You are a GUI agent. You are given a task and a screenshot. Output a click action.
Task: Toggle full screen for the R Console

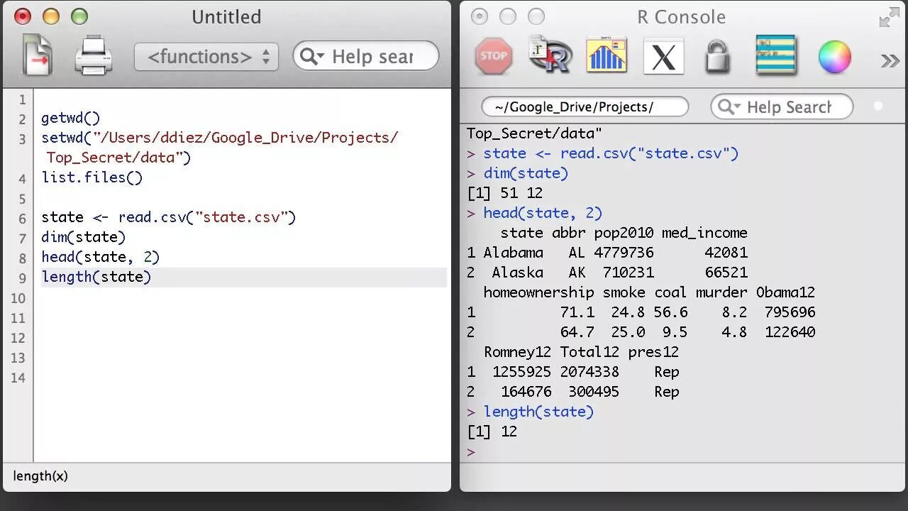[889, 17]
